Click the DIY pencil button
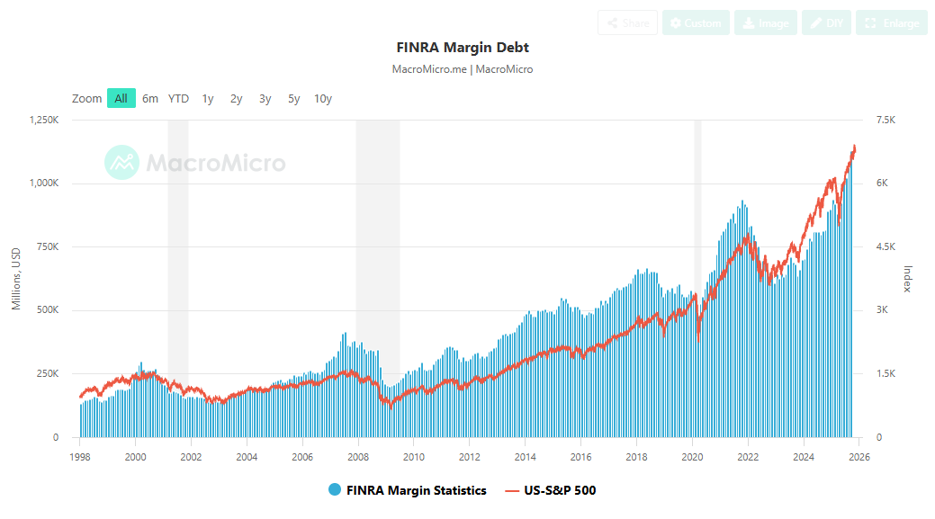Viewport: 935px width, 519px height. point(825,23)
